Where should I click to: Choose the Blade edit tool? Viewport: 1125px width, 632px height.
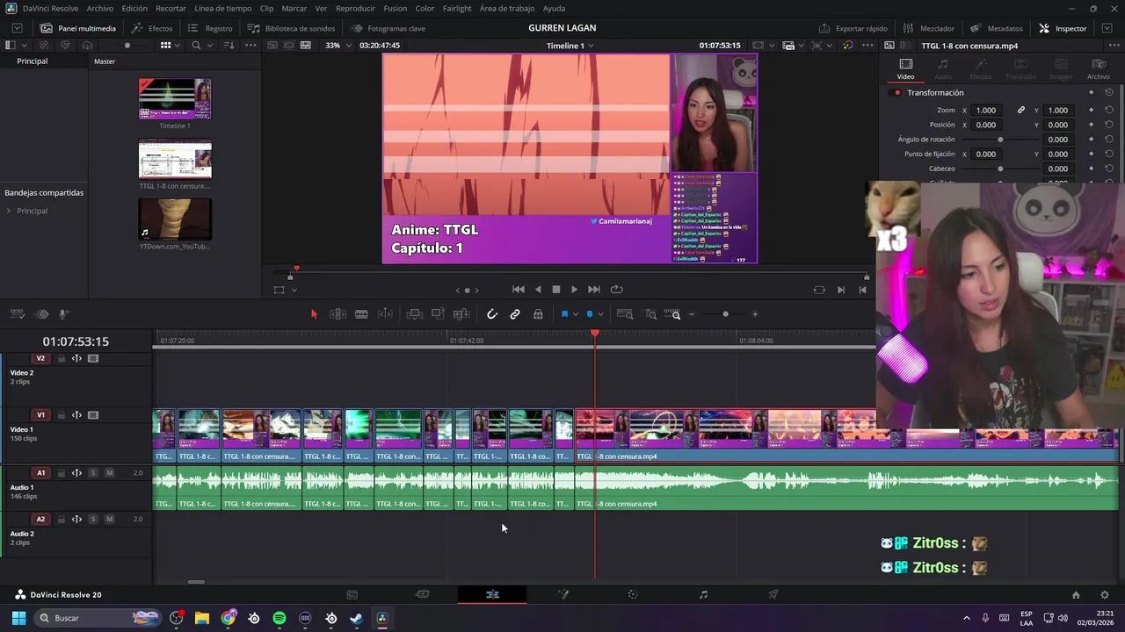[361, 314]
